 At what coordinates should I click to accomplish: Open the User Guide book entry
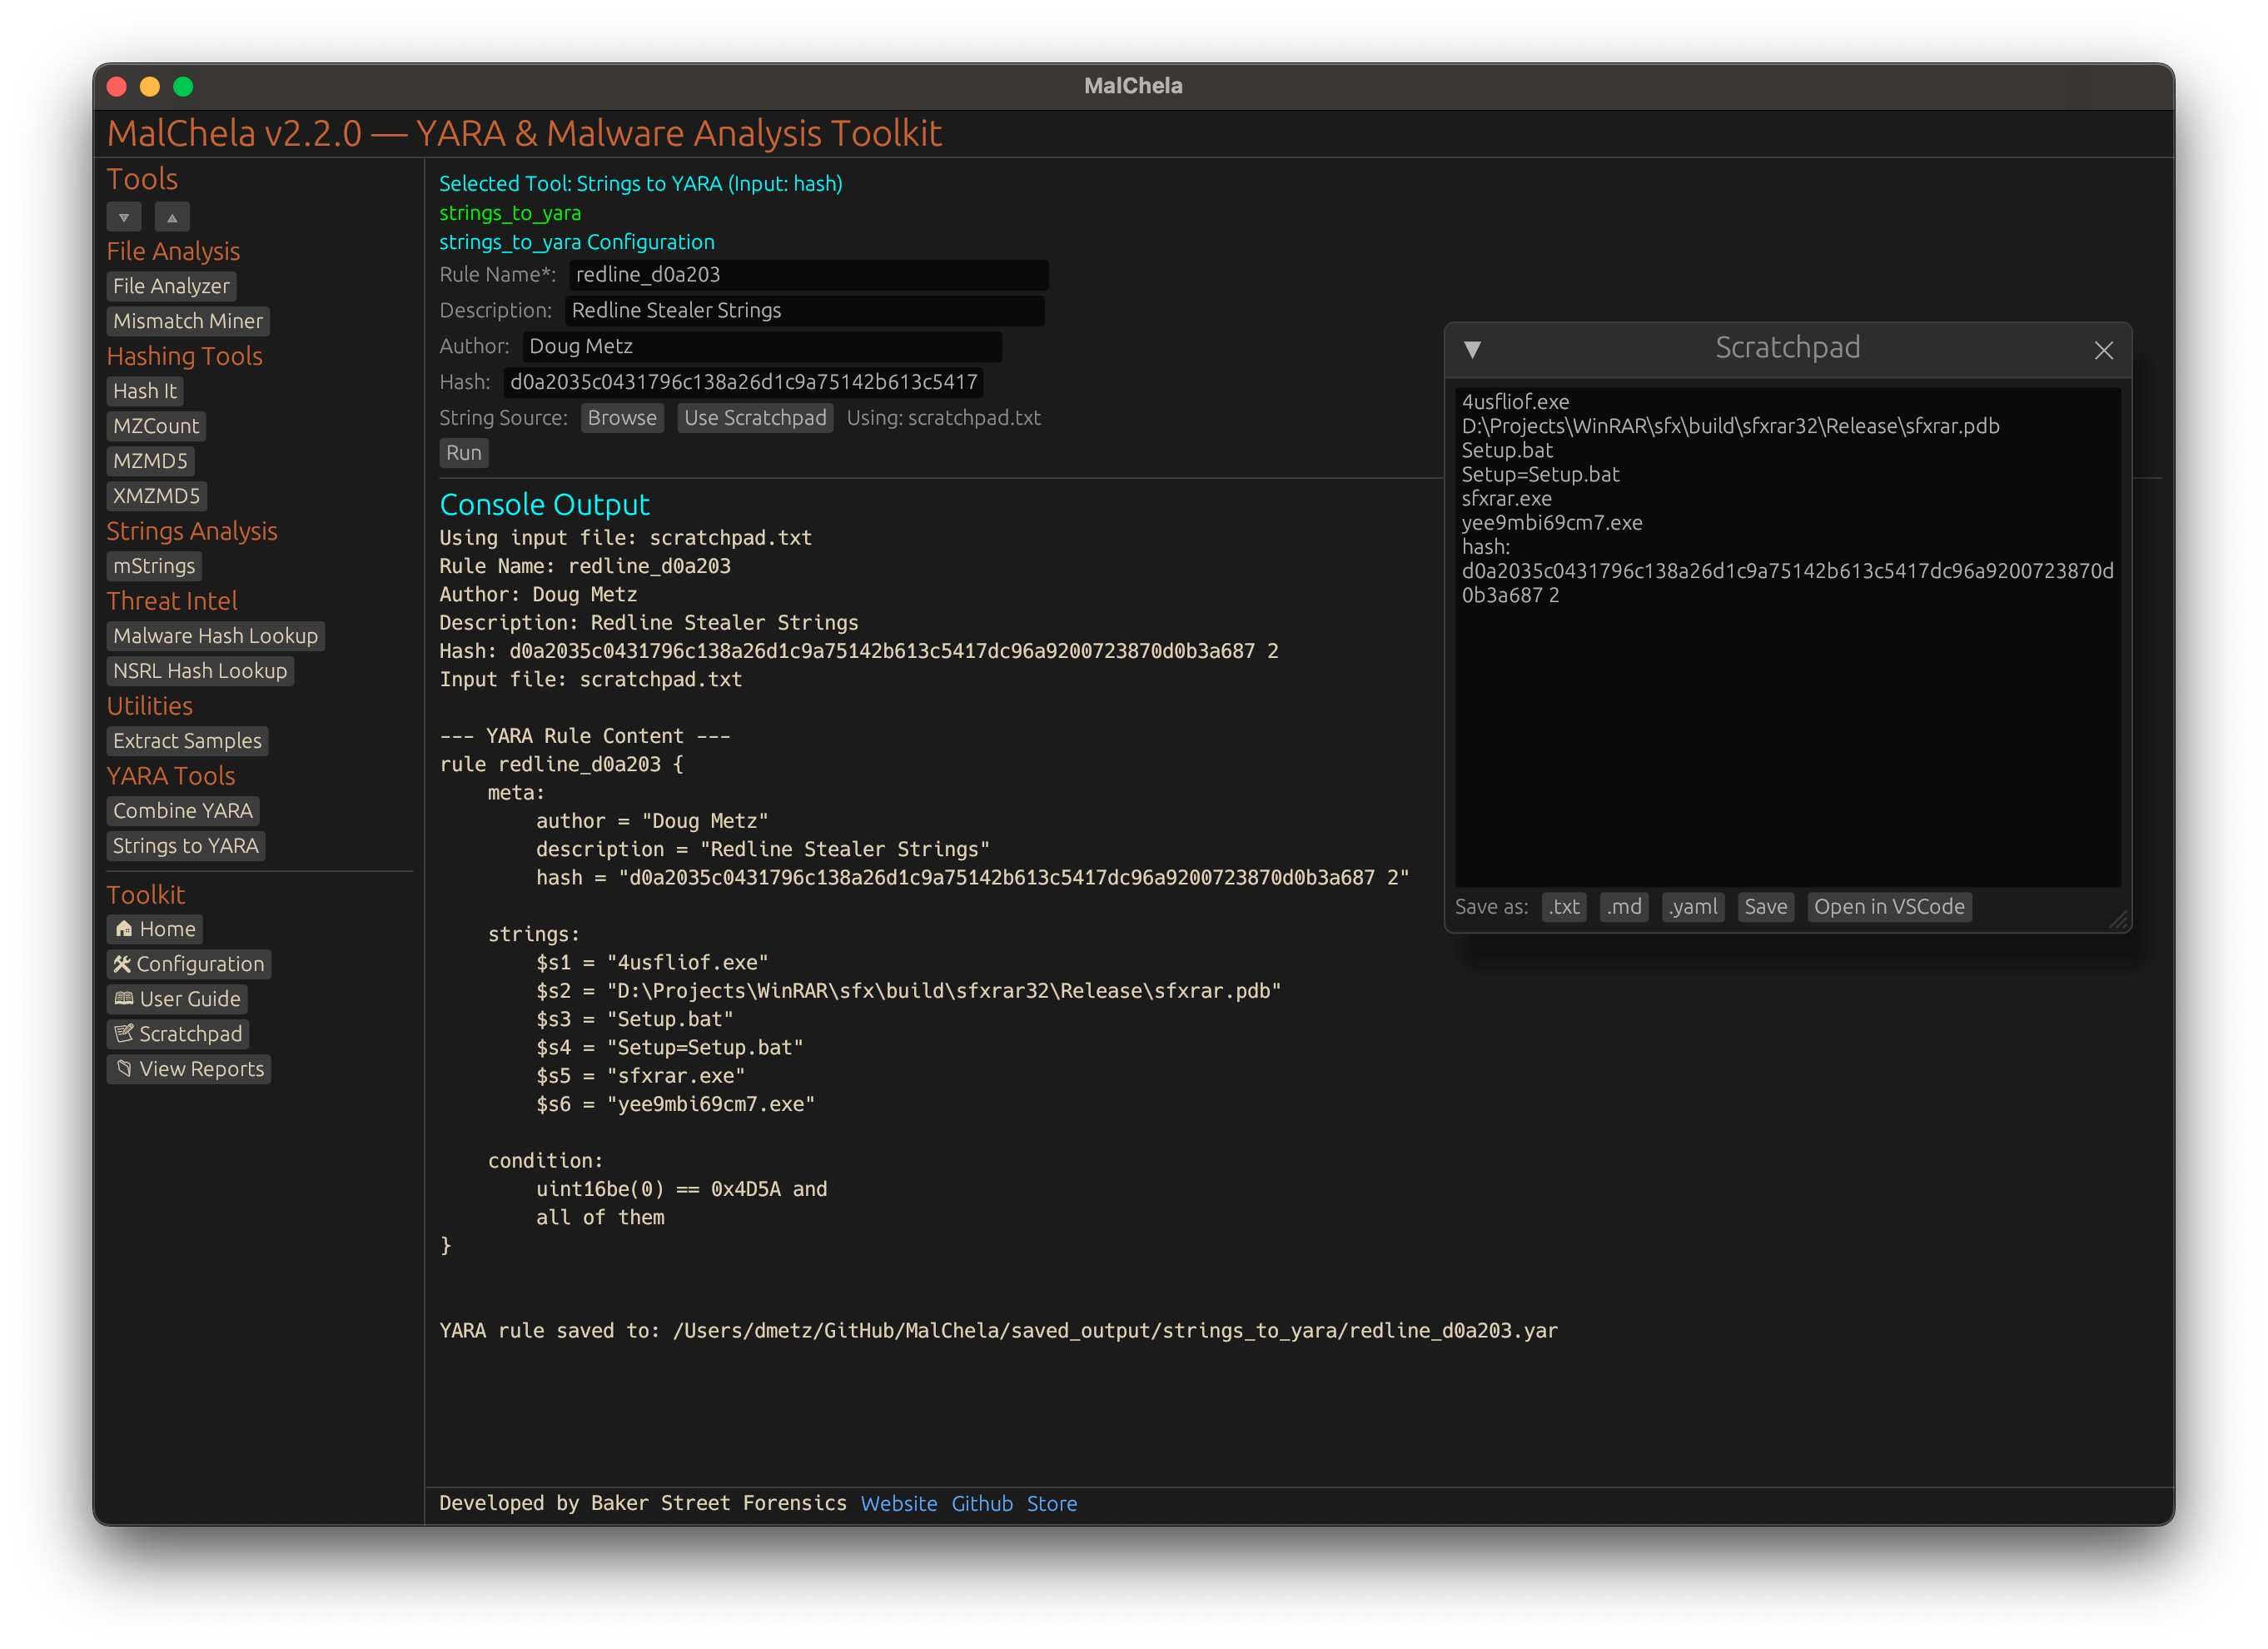(x=177, y=999)
